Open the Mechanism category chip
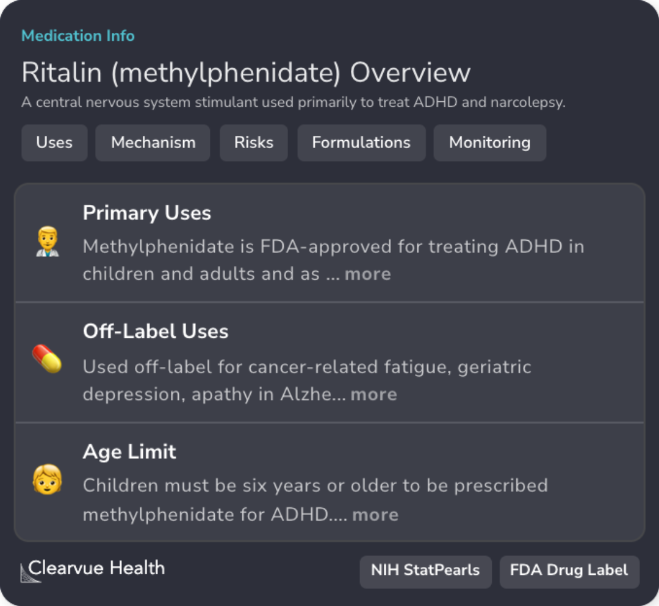 pyautogui.click(x=153, y=143)
